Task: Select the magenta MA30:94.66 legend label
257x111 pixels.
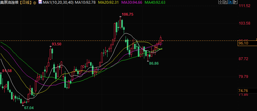Action: (132, 2)
